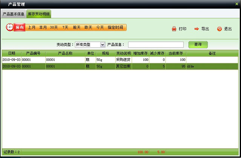Image resolution: width=241 pixels, height=158 pixels.
Task: Open the 库存变动明细 tab
Action: pyautogui.click(x=39, y=14)
